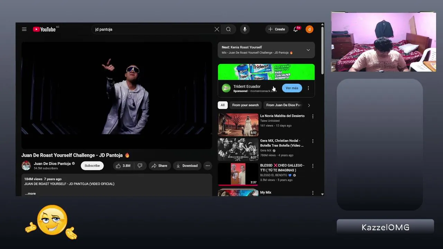Select the From your search chip
443x249 pixels.
(x=245, y=105)
